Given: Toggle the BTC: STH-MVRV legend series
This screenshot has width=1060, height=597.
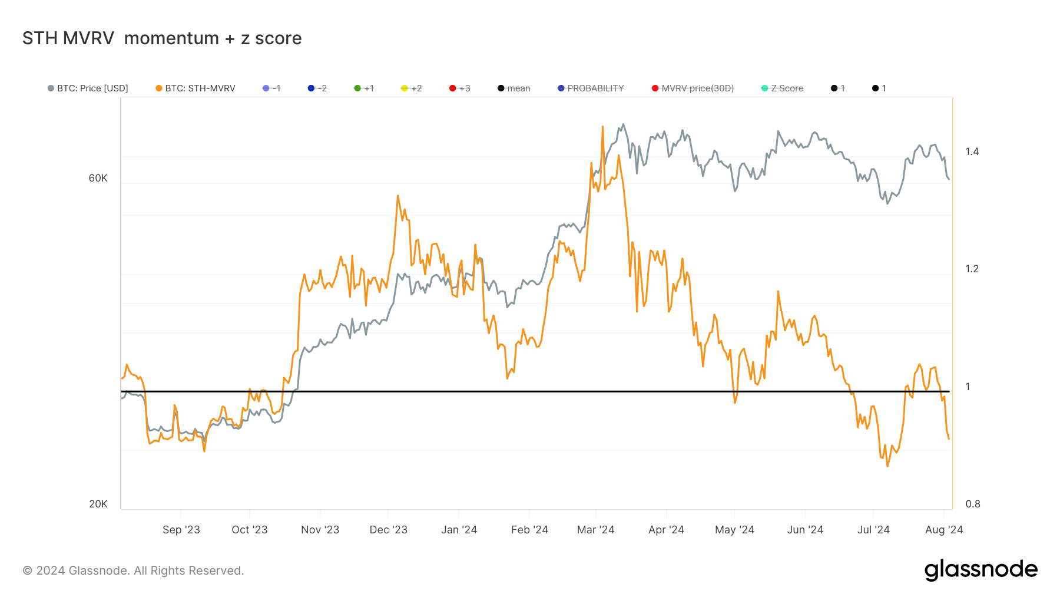Looking at the screenshot, I should click(196, 88).
